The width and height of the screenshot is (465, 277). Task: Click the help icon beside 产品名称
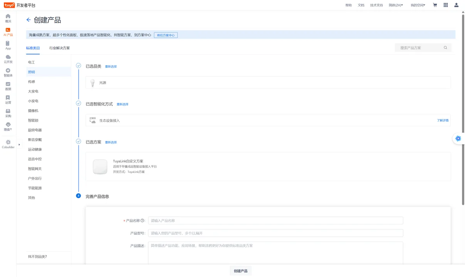(x=142, y=221)
